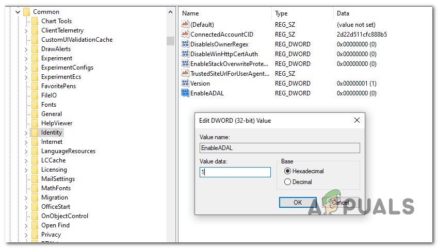The height and width of the screenshot is (248, 438).
Task: Click the Version DWORD value icon
Action: pos(185,83)
